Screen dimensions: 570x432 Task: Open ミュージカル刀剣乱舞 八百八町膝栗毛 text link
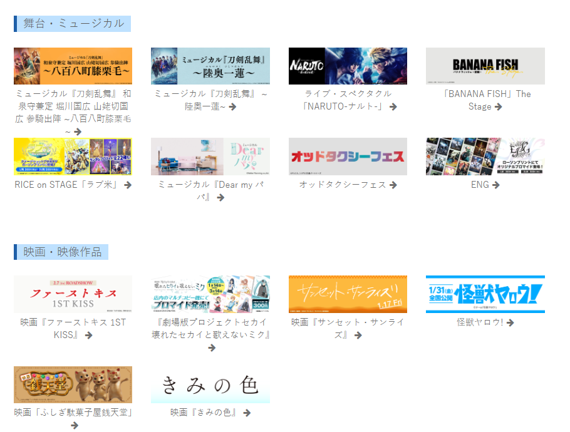73,112
